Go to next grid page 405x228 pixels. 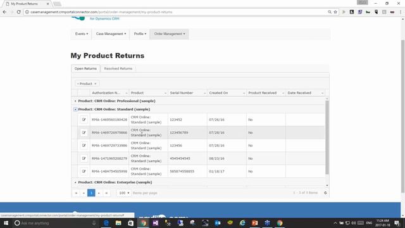pyautogui.click(x=99, y=193)
